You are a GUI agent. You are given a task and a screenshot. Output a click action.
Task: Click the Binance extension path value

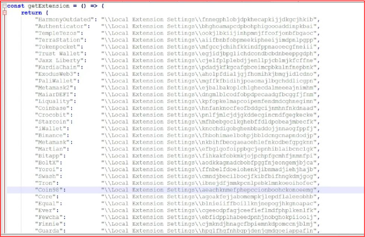tap(210, 135)
